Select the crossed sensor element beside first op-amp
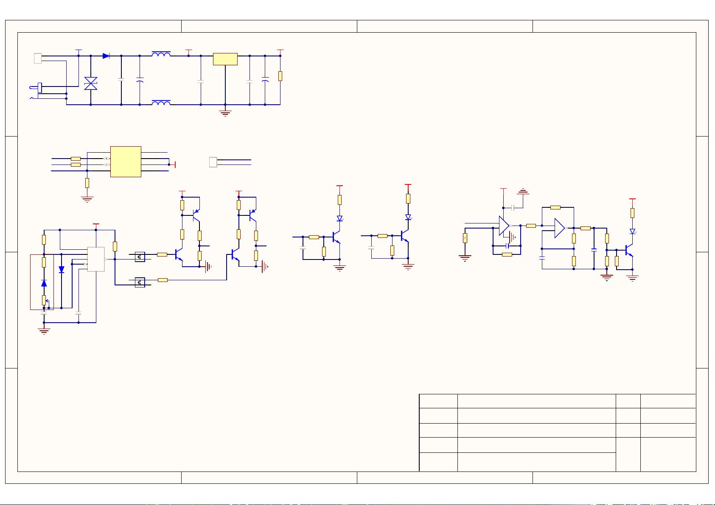 coord(465,238)
